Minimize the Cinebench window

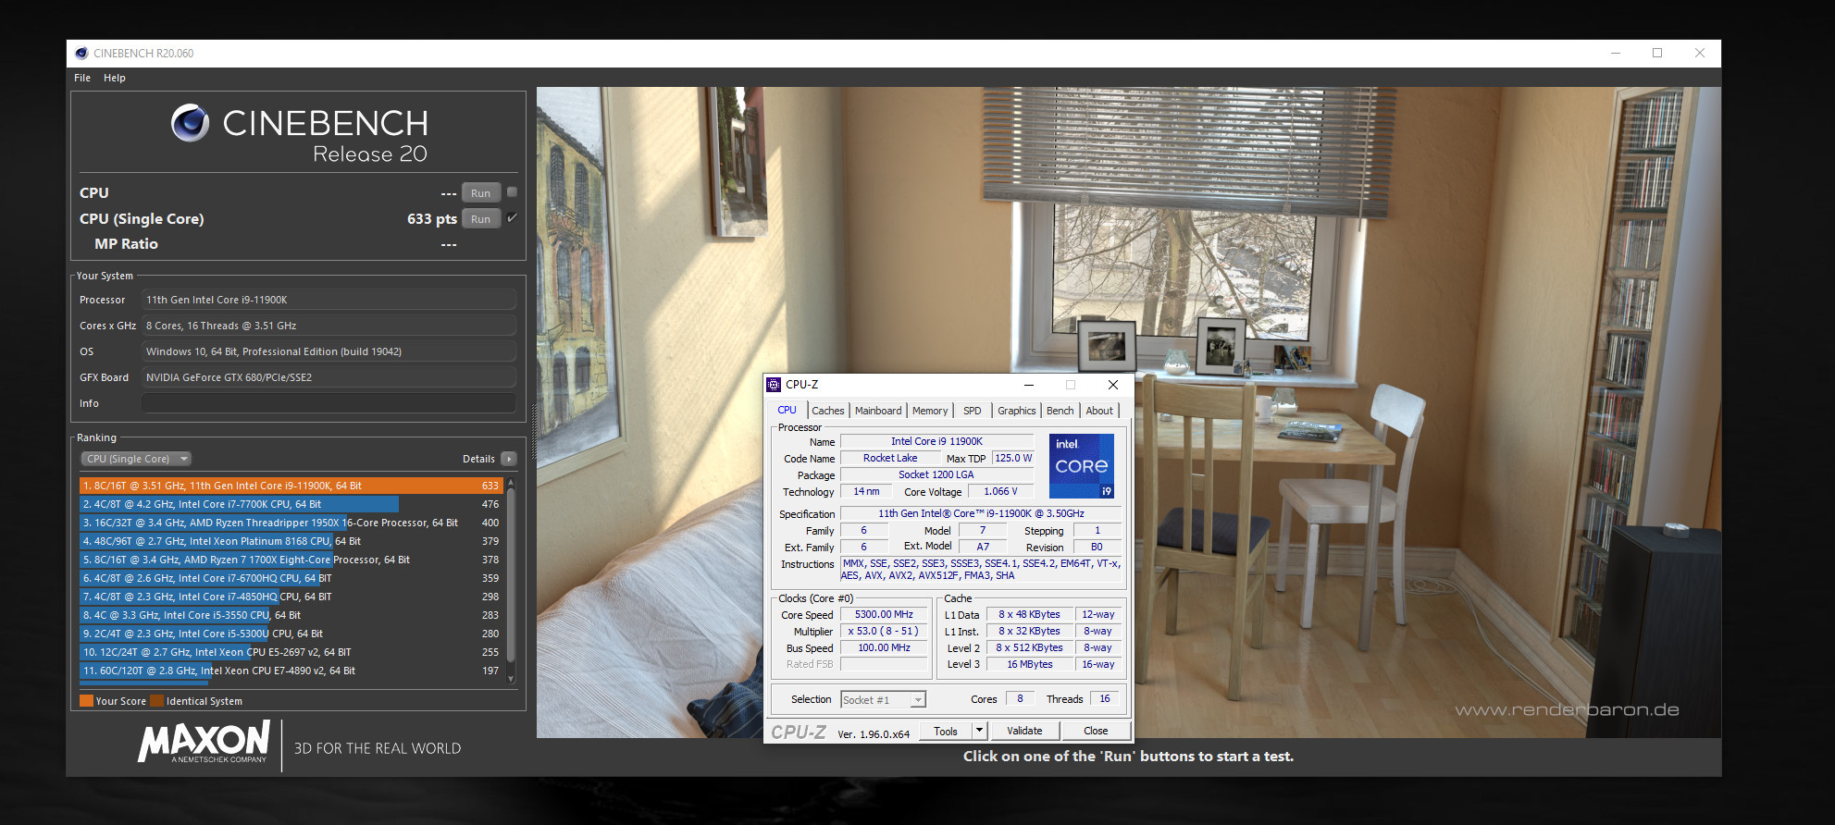pos(1616,53)
